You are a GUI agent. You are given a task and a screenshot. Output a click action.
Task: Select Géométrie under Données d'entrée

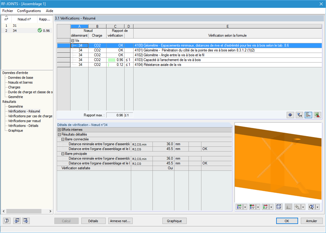click(15, 97)
